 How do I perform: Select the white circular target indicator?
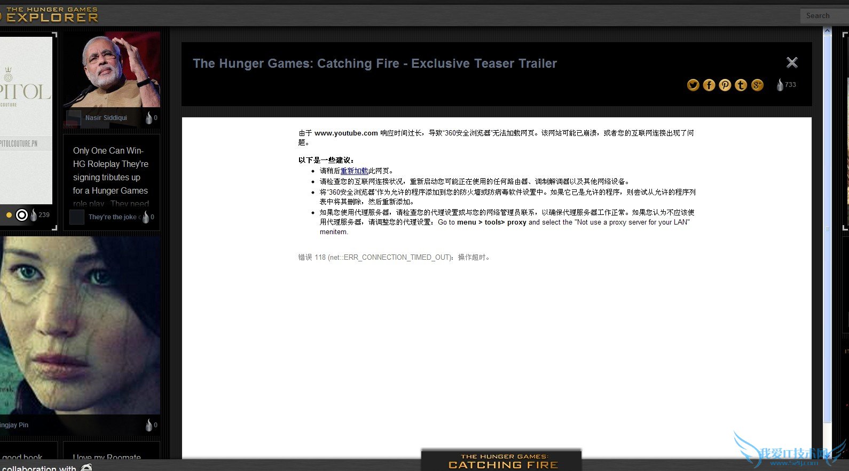point(22,215)
